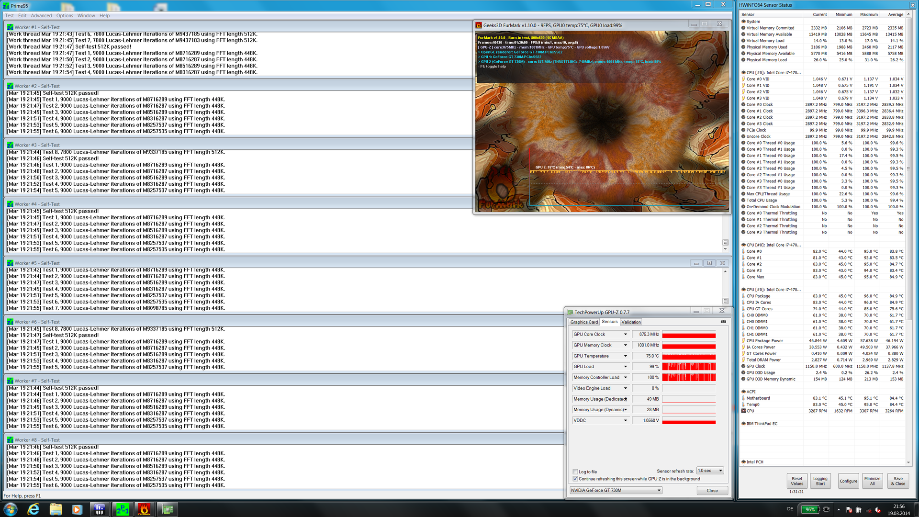Open HWiNFO64 from the taskbar
This screenshot has height=517, width=919.
point(99,509)
